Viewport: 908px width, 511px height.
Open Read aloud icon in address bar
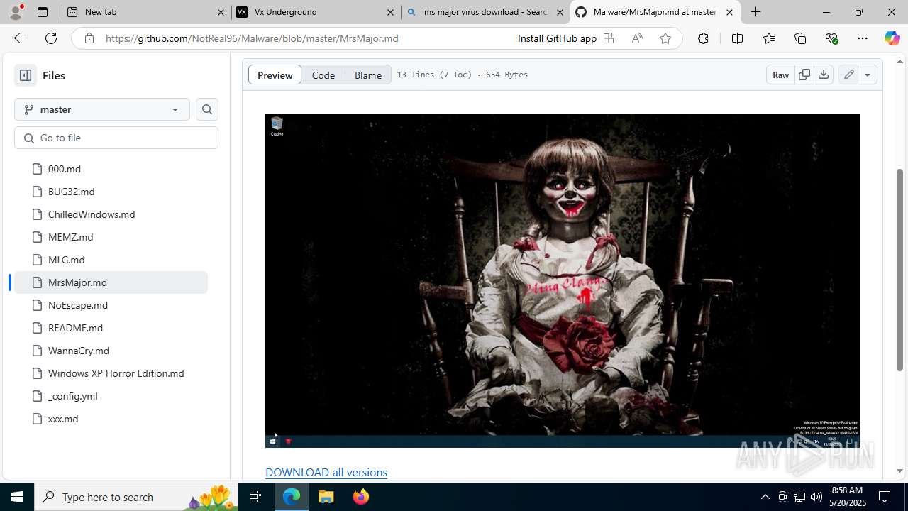(637, 38)
